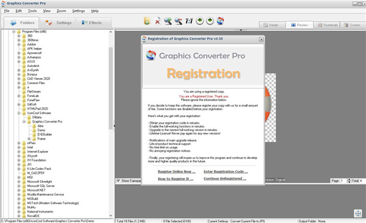Click the folder icon beside Graphics Converter Pro
The image size is (366, 223).
[29, 121]
